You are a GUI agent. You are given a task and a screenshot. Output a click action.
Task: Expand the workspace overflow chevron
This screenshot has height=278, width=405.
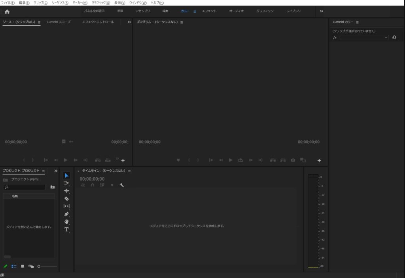[322, 11]
